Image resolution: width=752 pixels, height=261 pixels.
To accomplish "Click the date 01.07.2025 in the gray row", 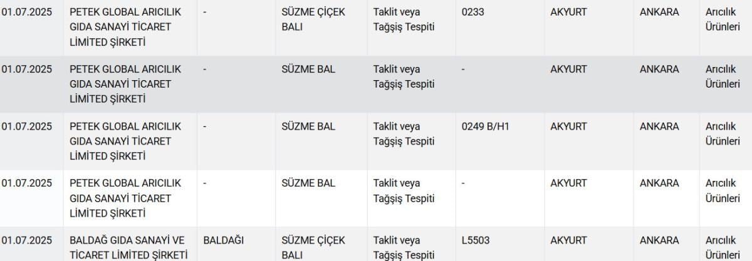I will (27, 69).
